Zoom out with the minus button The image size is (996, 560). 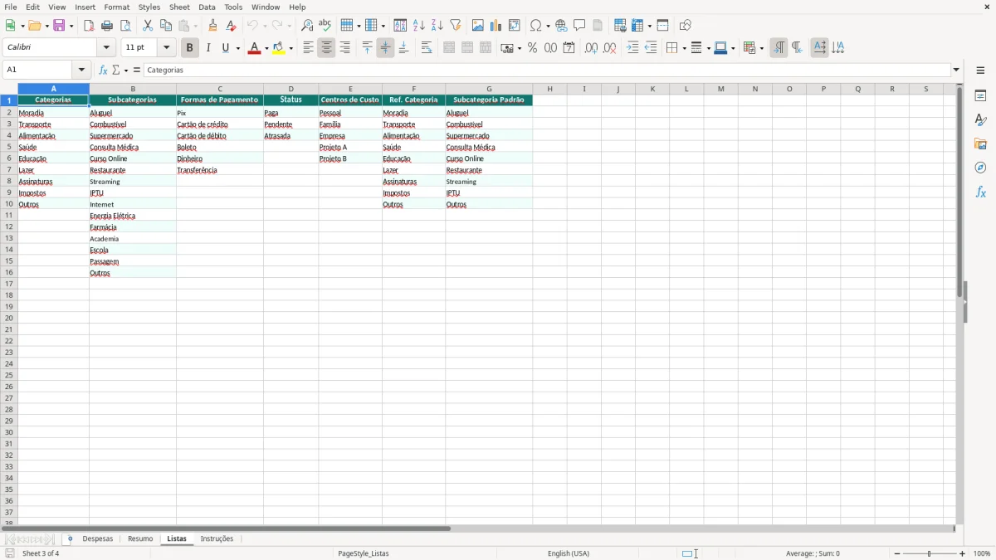click(x=897, y=553)
